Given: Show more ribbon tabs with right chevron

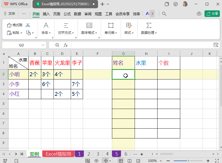Looking at the screenshot, I should point(152,14).
